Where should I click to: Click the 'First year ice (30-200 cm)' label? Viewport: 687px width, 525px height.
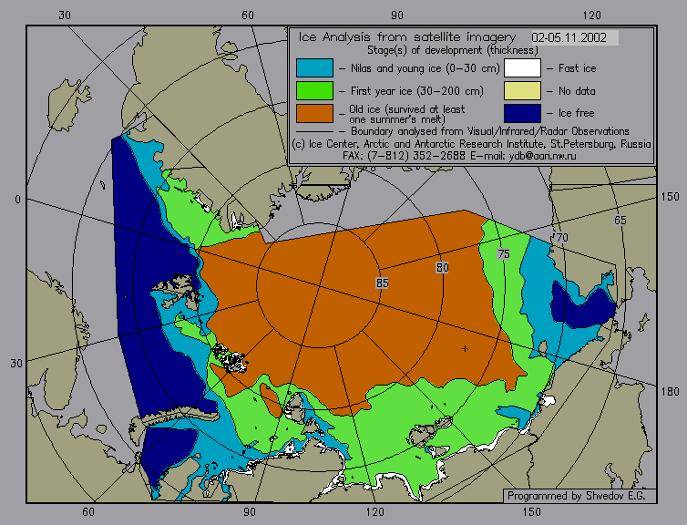click(x=417, y=91)
